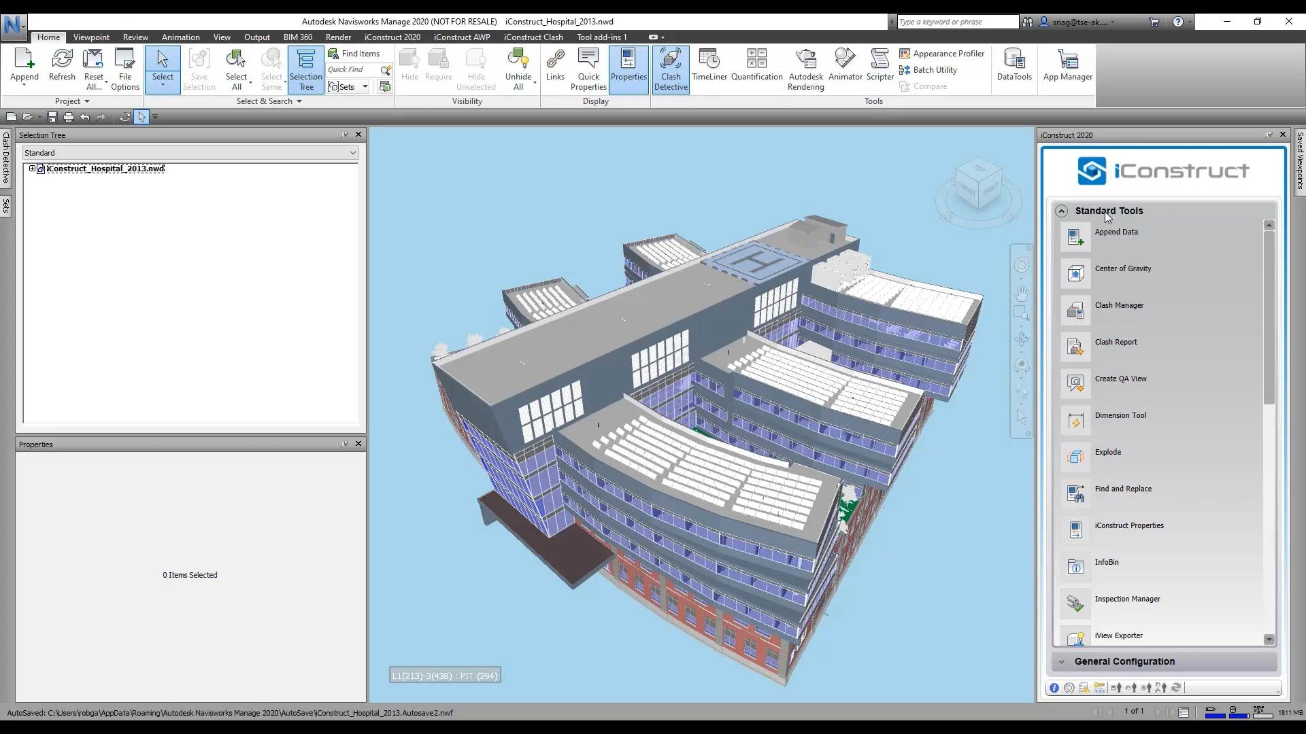Toggle the Properties window button
The width and height of the screenshot is (1306, 734).
[x=628, y=66]
